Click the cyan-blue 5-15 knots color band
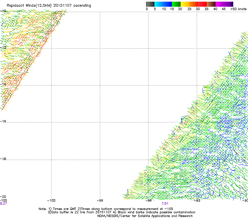 point(163,4)
